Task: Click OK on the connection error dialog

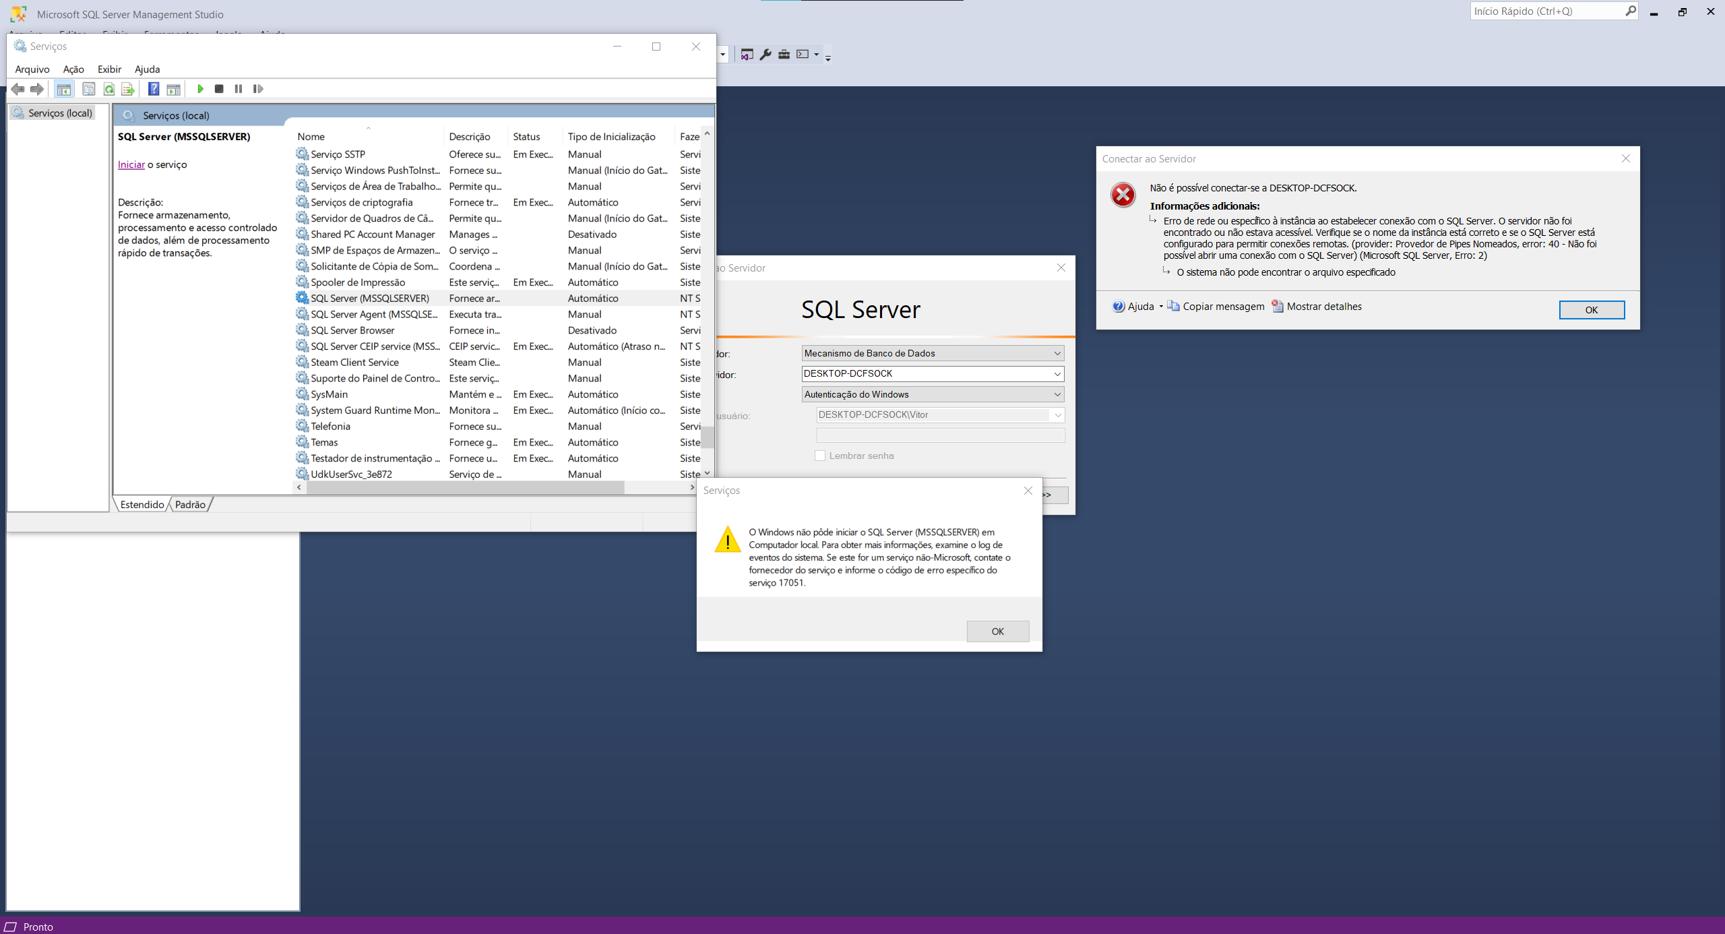Action: click(x=1590, y=309)
